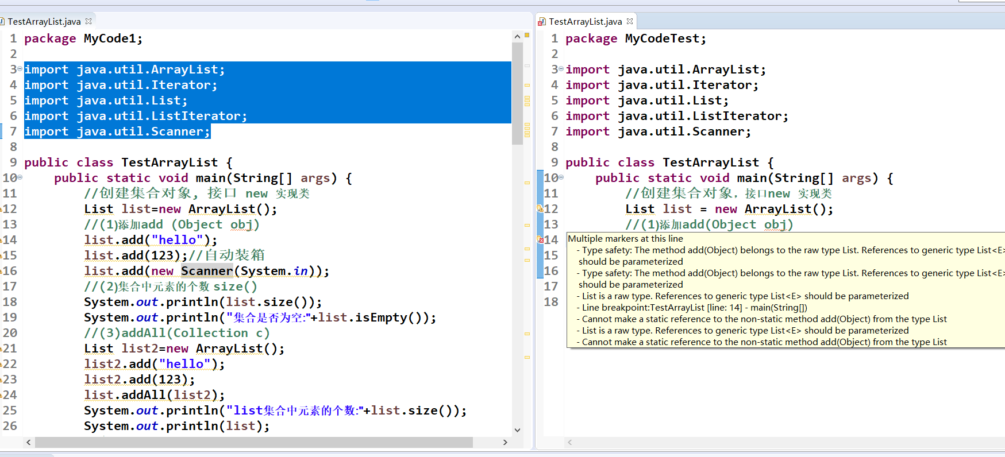
Task: Click the left editor's vertical scrollbar thumb
Action: coord(517,94)
